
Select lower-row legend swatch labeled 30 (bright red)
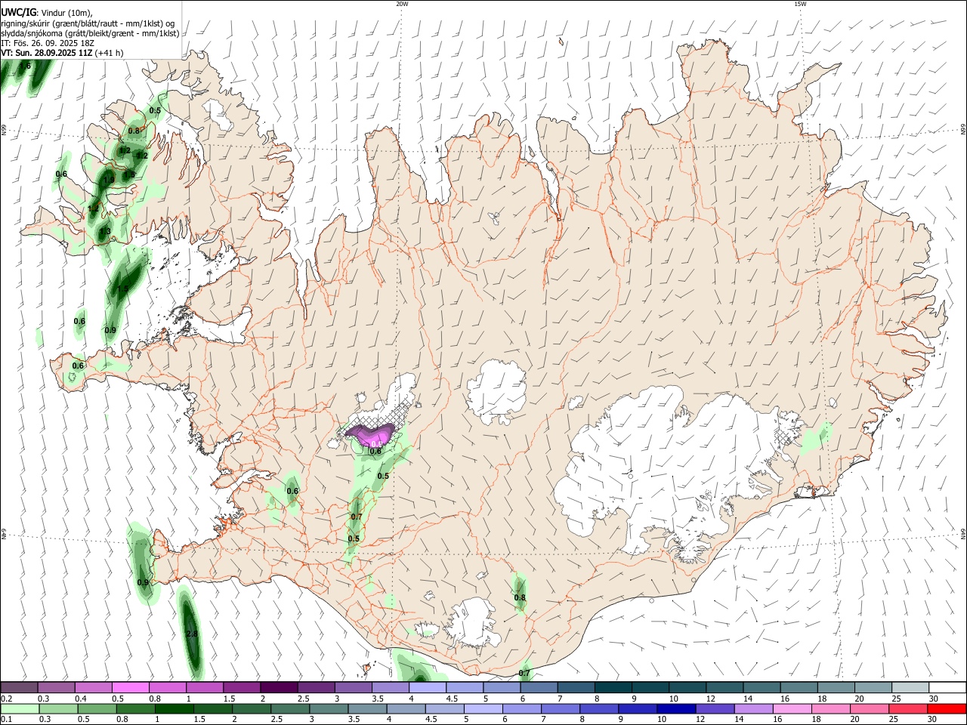click(x=947, y=708)
